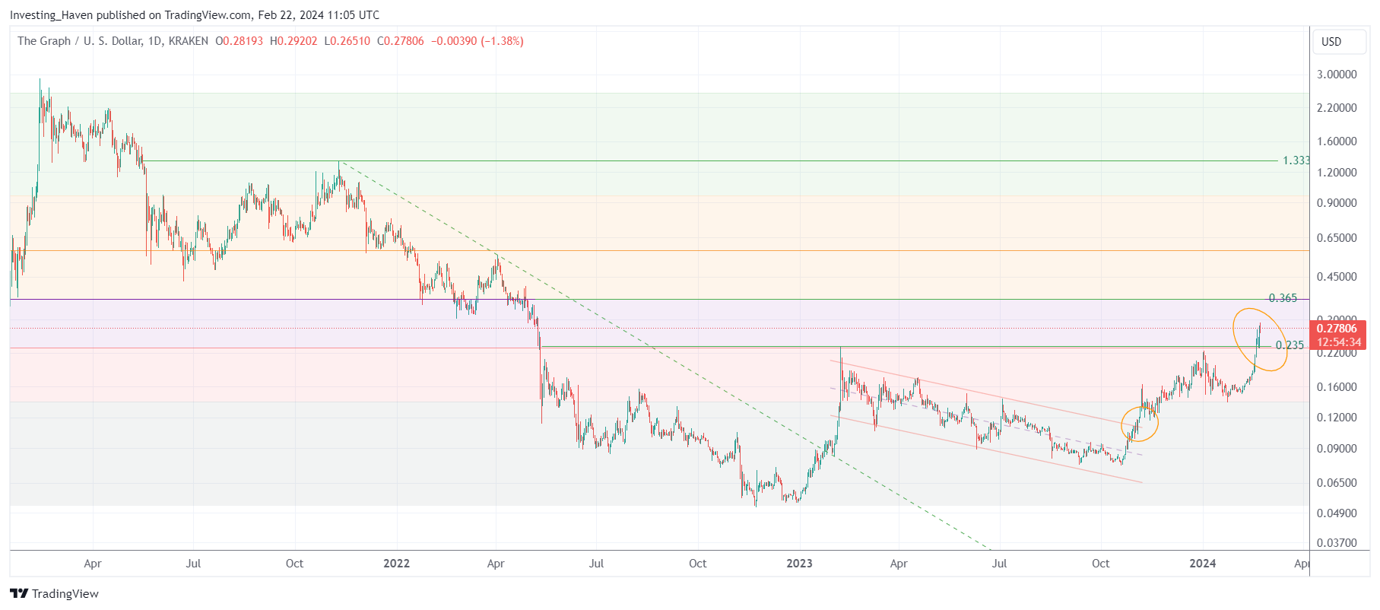The image size is (1380, 610).
Task: Click the 0.06500 price axis value
Action: pyautogui.click(x=1337, y=483)
